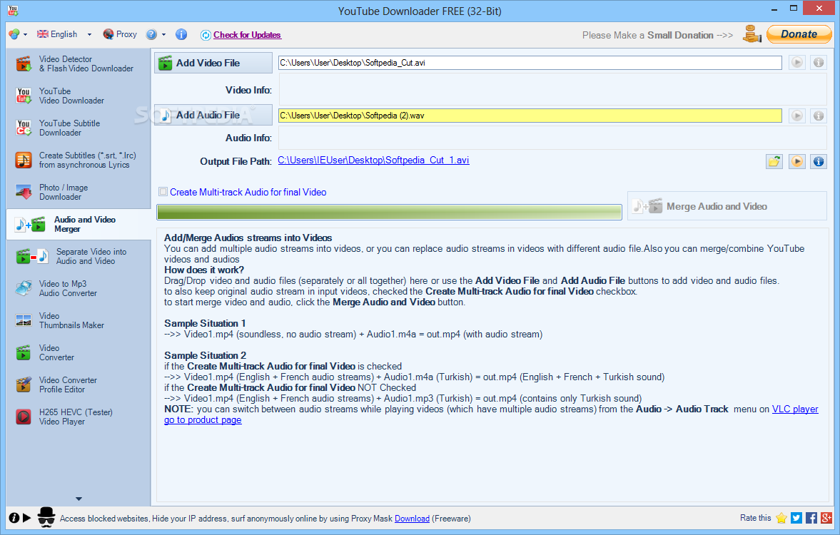Screen dimensions: 840x535
Task: Click the green merge progress bar
Action: tap(389, 212)
